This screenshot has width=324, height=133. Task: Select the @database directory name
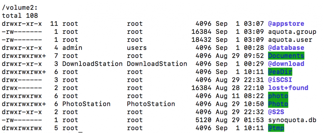coord(286,48)
